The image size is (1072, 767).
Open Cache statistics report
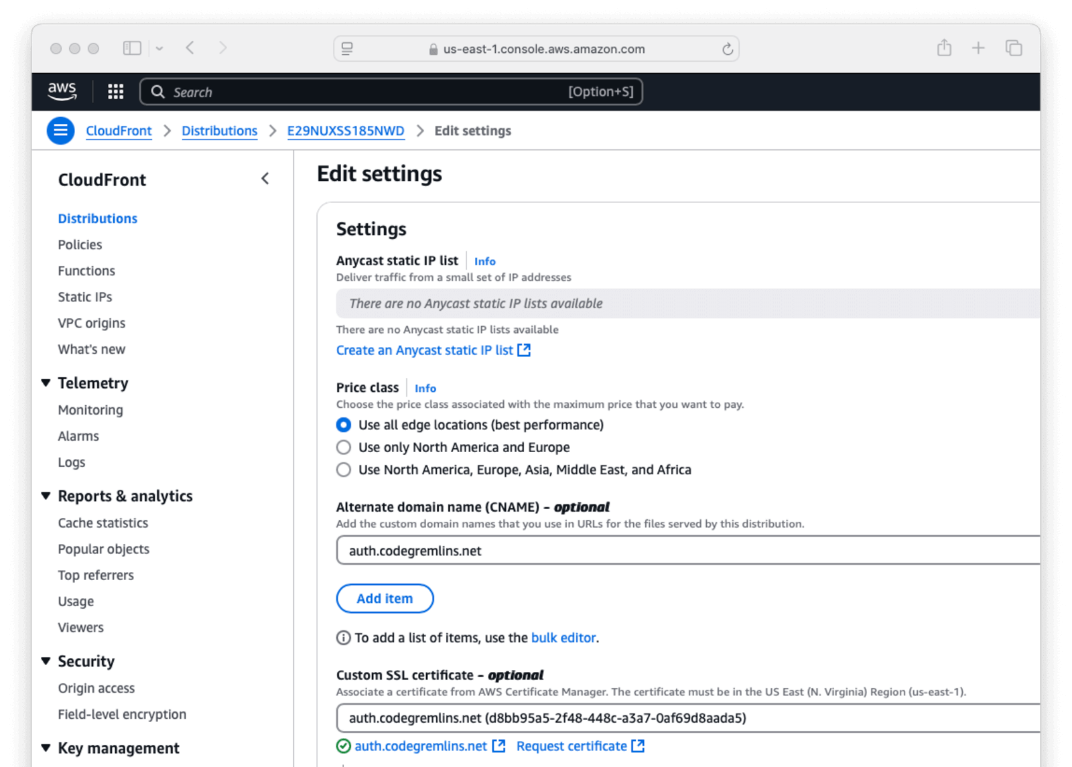pyautogui.click(x=103, y=522)
